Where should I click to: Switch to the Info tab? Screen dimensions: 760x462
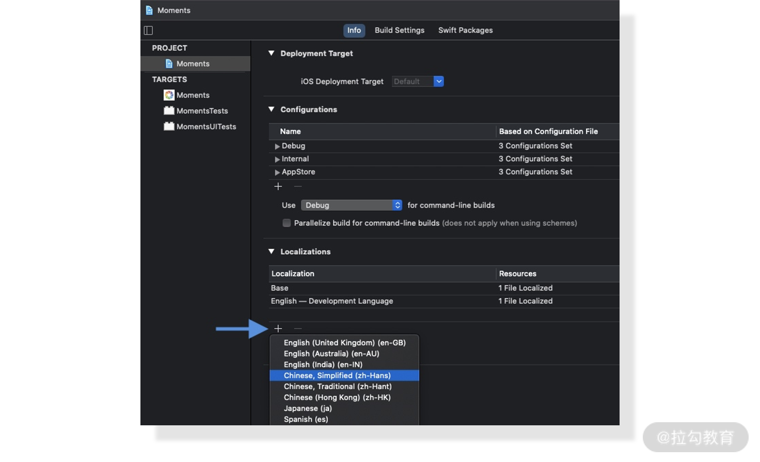point(354,30)
